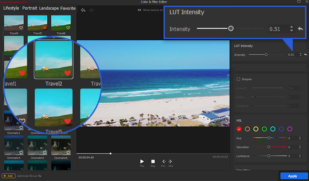309x181 pixels.
Task: Pick the magenta HSL color circle
Action: 290,129
